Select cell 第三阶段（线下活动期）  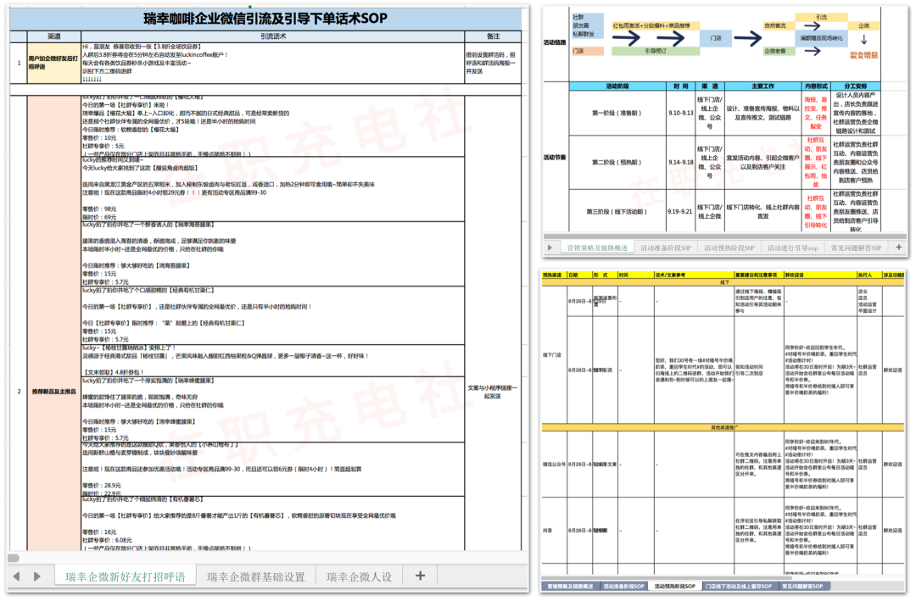tap(617, 211)
